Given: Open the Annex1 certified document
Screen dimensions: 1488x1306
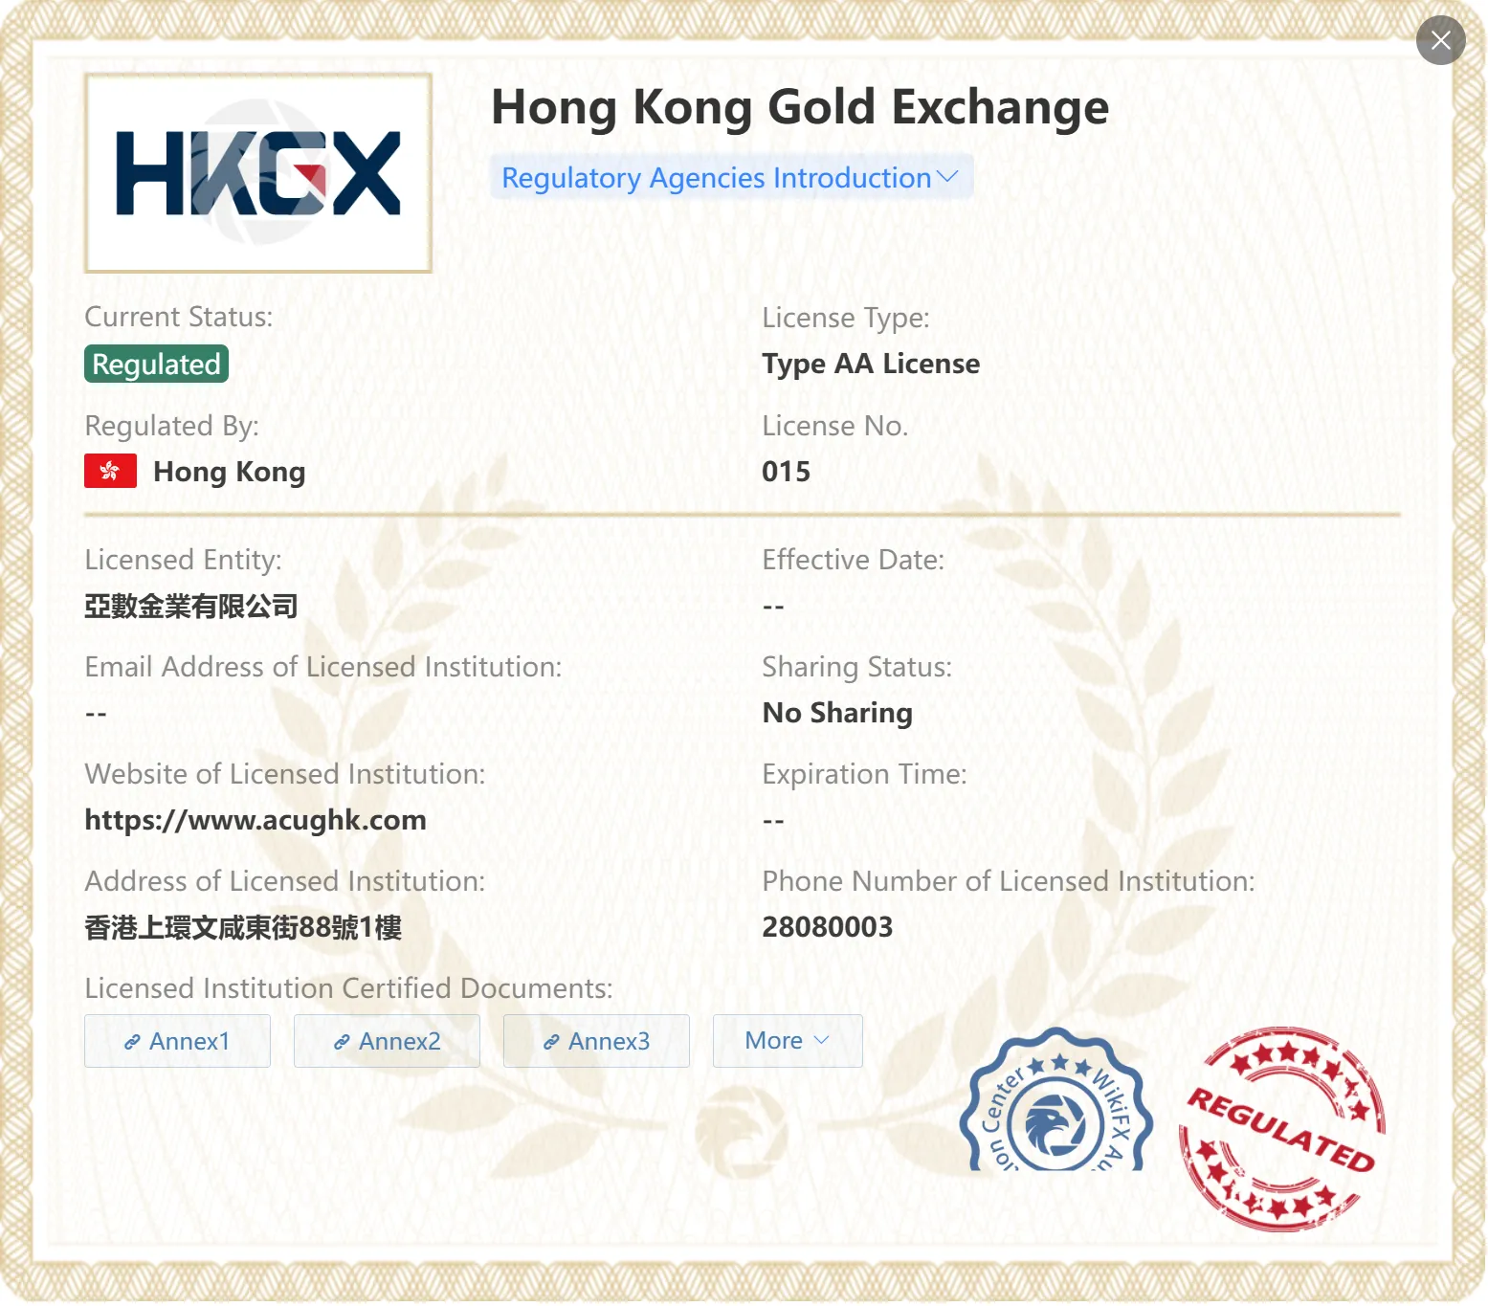Looking at the screenshot, I should pos(177,1041).
